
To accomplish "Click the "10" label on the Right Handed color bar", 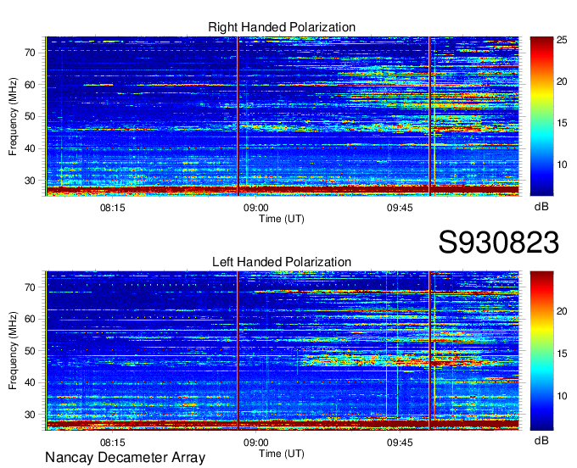I will [562, 164].
